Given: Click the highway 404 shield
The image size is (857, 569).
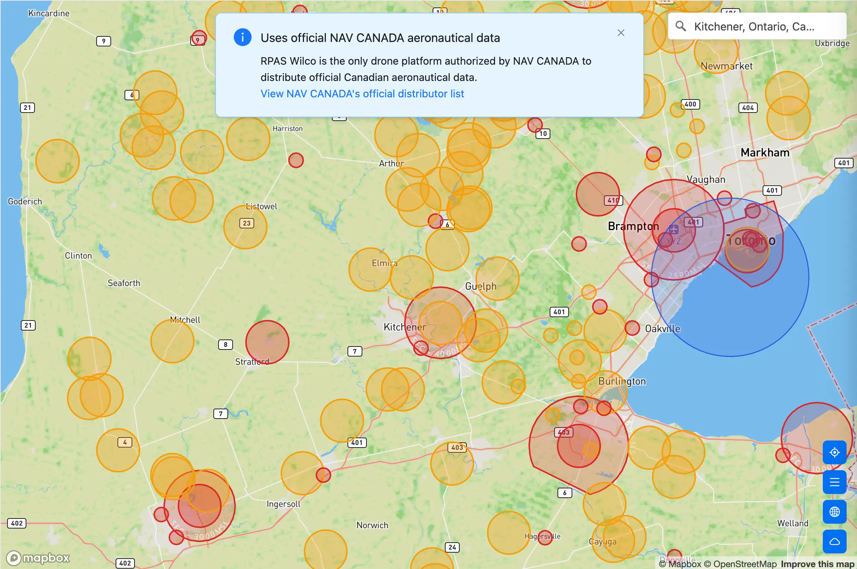Looking at the screenshot, I should point(748,108).
